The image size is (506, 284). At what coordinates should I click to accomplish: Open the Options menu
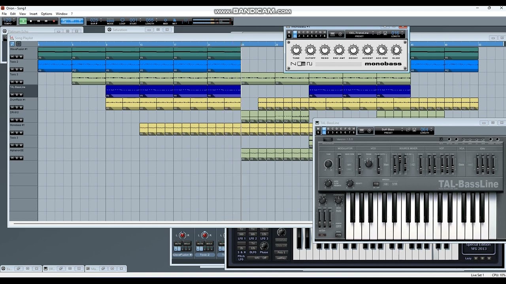click(x=46, y=14)
